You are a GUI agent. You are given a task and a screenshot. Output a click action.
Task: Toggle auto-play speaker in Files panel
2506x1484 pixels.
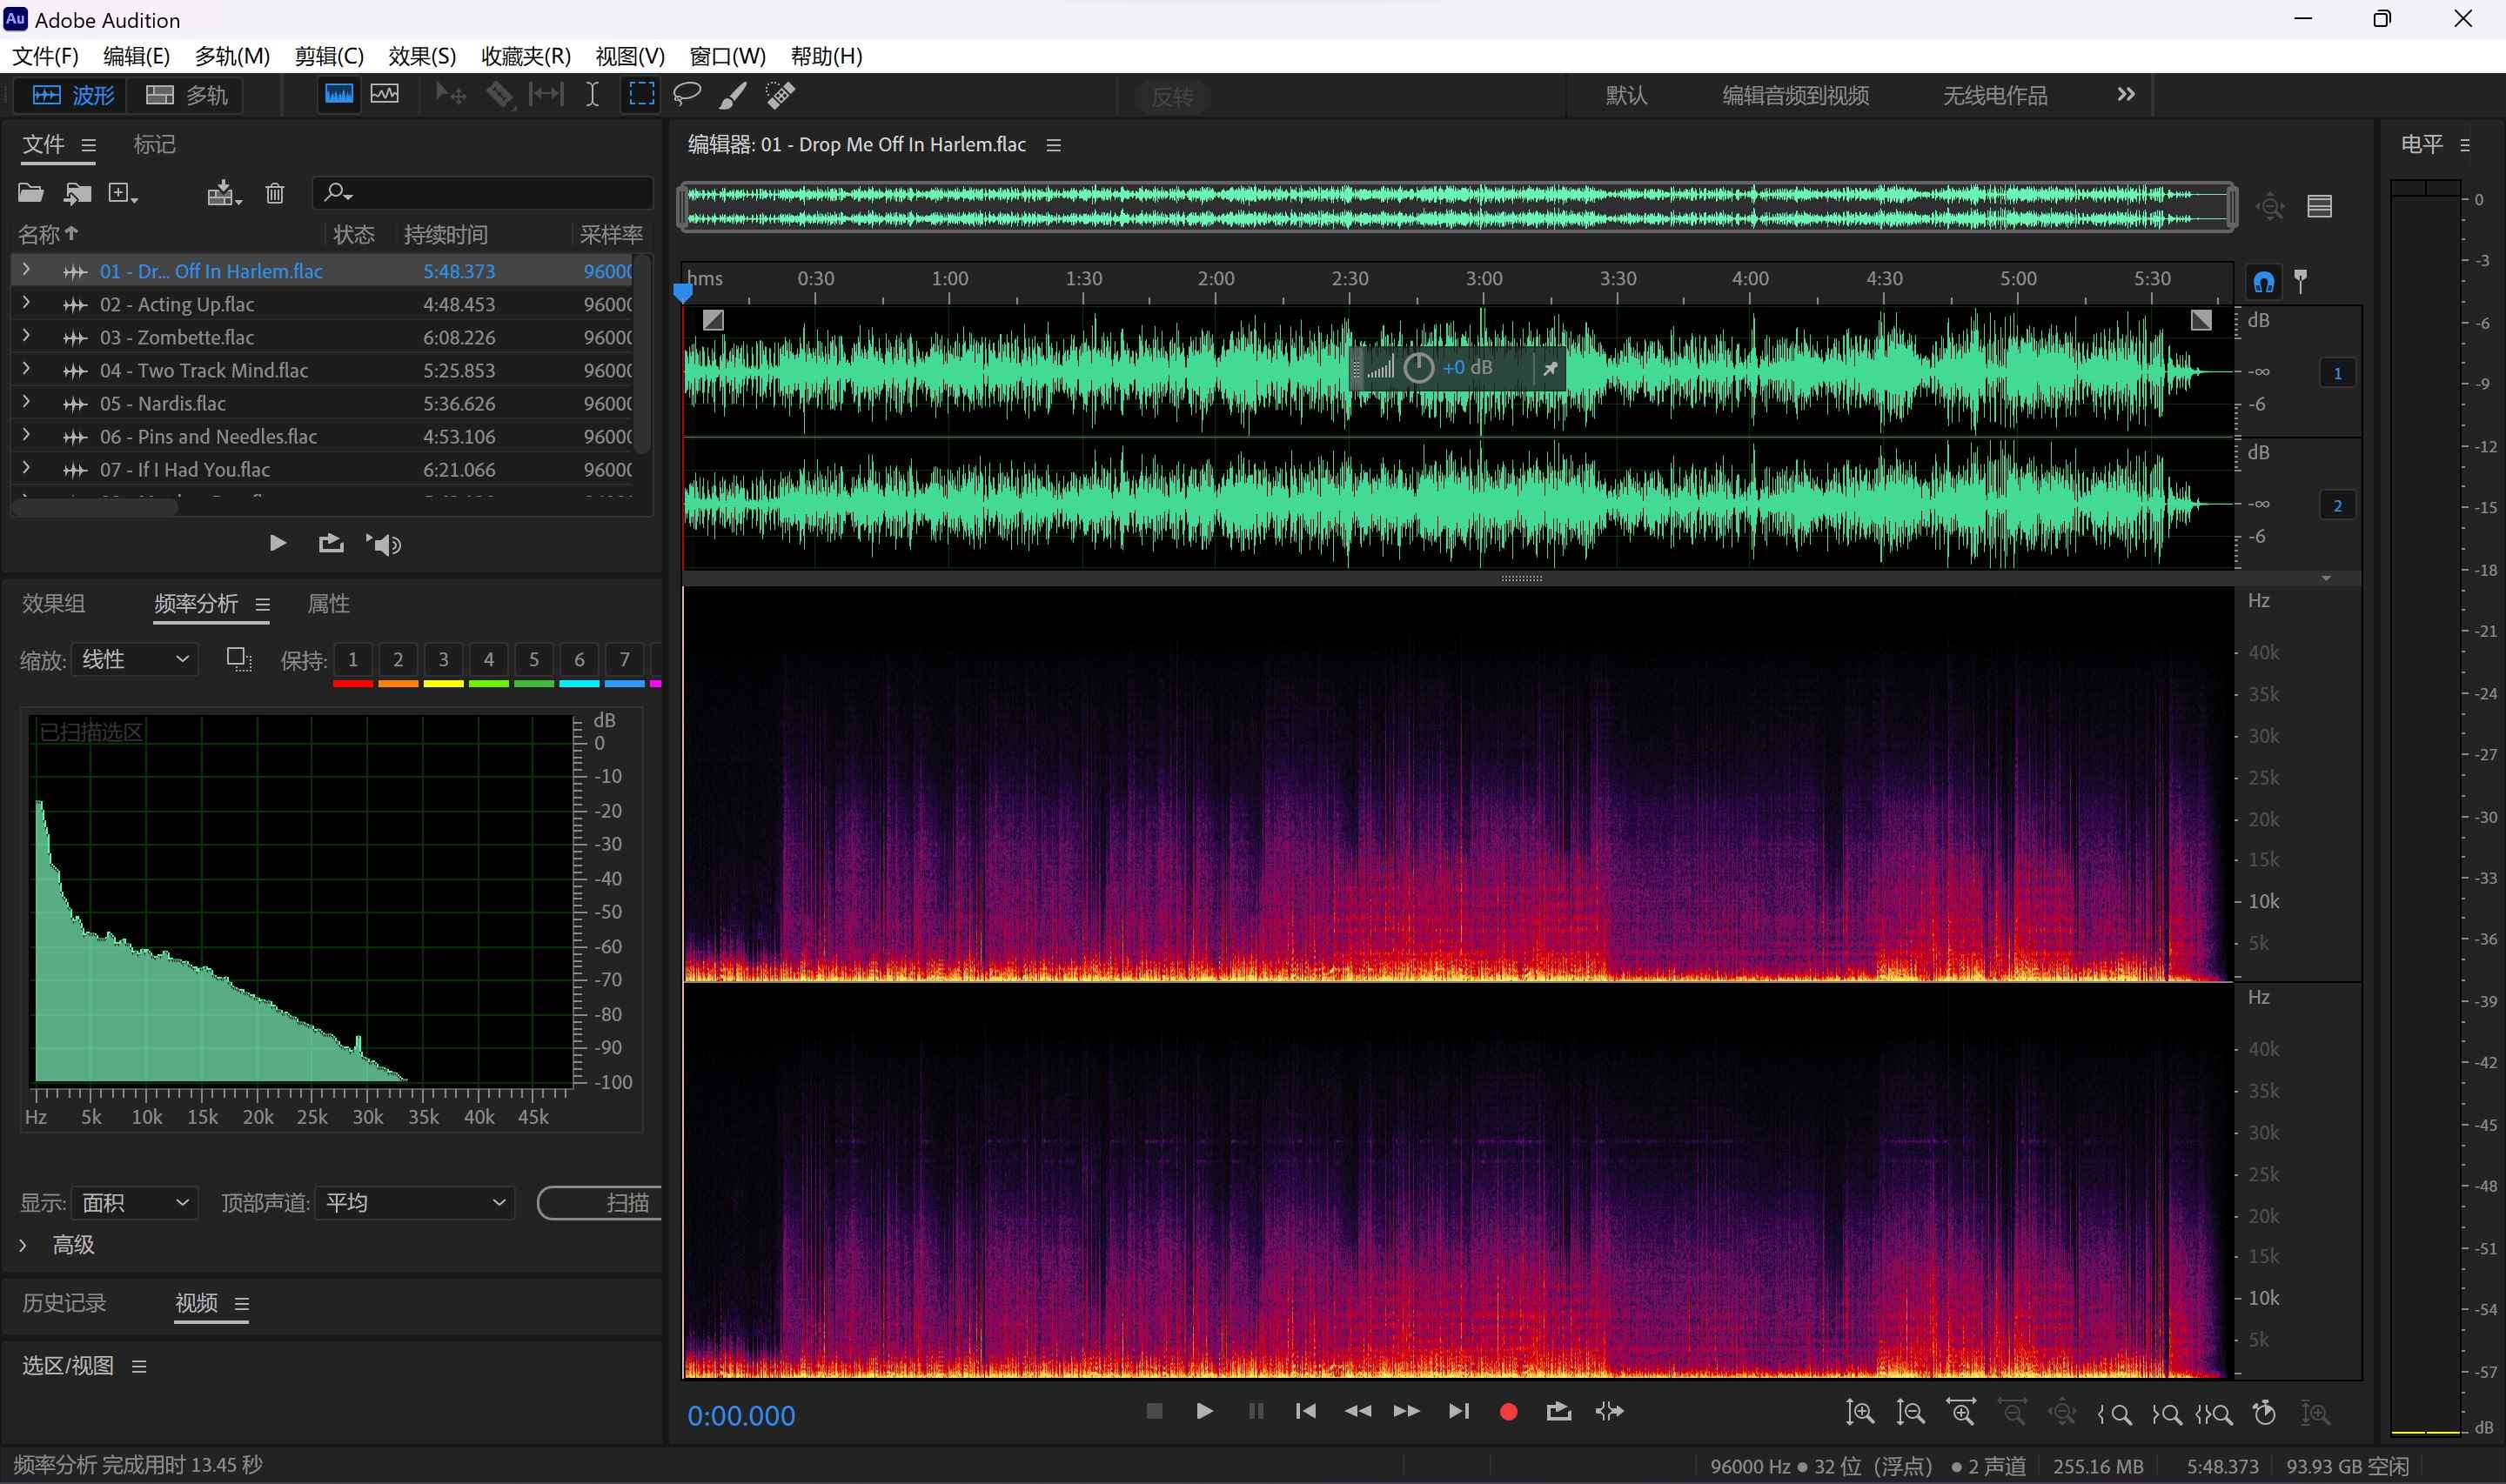[384, 543]
